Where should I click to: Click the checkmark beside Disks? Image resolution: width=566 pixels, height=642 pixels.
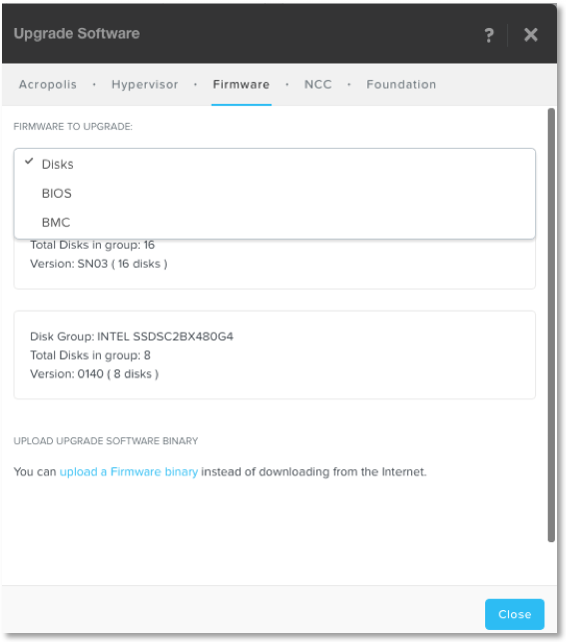coord(29,162)
